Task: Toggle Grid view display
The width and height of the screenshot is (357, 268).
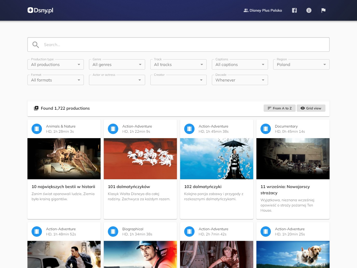Action: (311, 108)
